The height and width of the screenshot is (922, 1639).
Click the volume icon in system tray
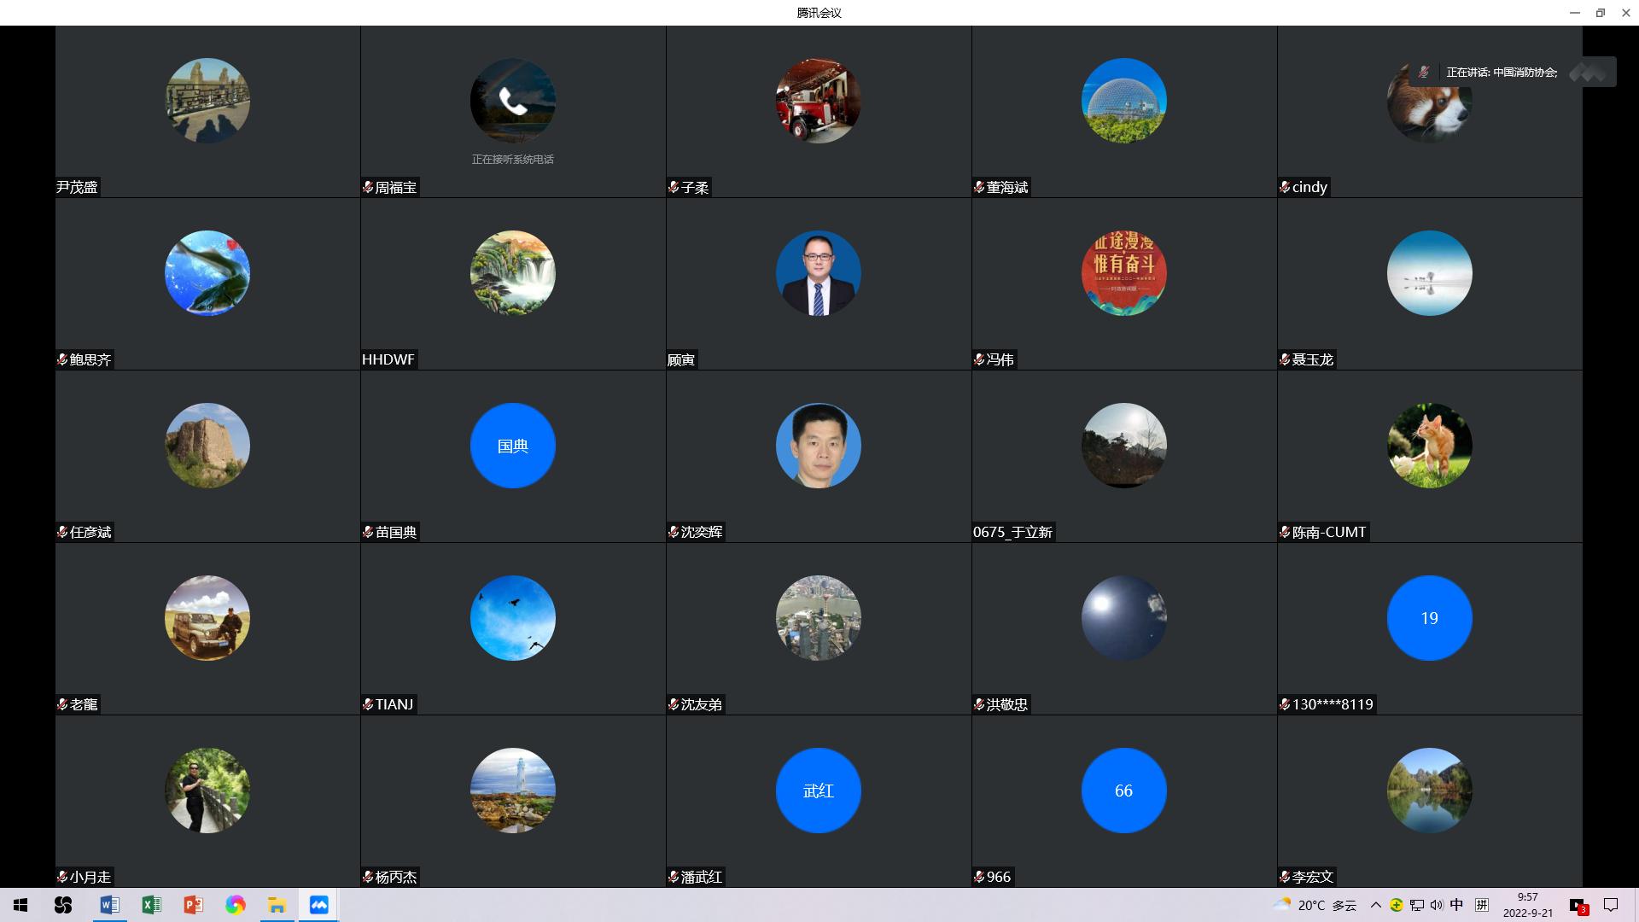pyautogui.click(x=1436, y=905)
